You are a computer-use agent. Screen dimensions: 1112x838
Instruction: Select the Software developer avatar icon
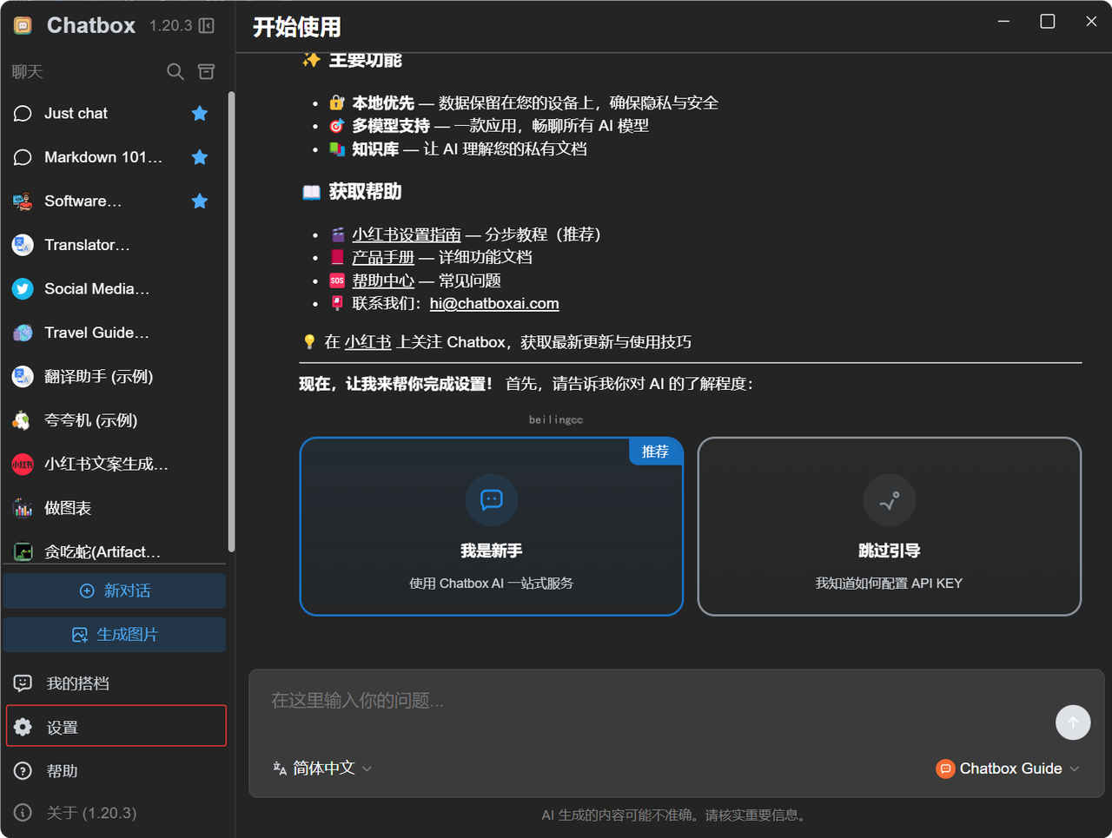(23, 201)
